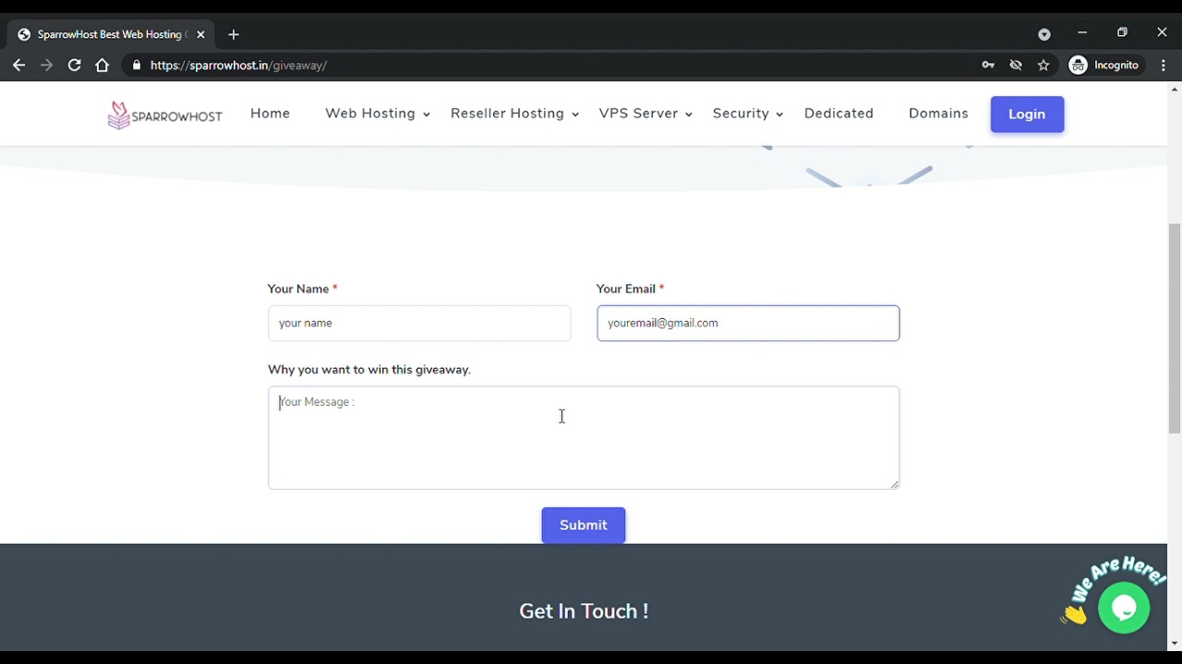Close the SparrowHost tab
This screenshot has width=1182, height=664.
tap(200, 34)
